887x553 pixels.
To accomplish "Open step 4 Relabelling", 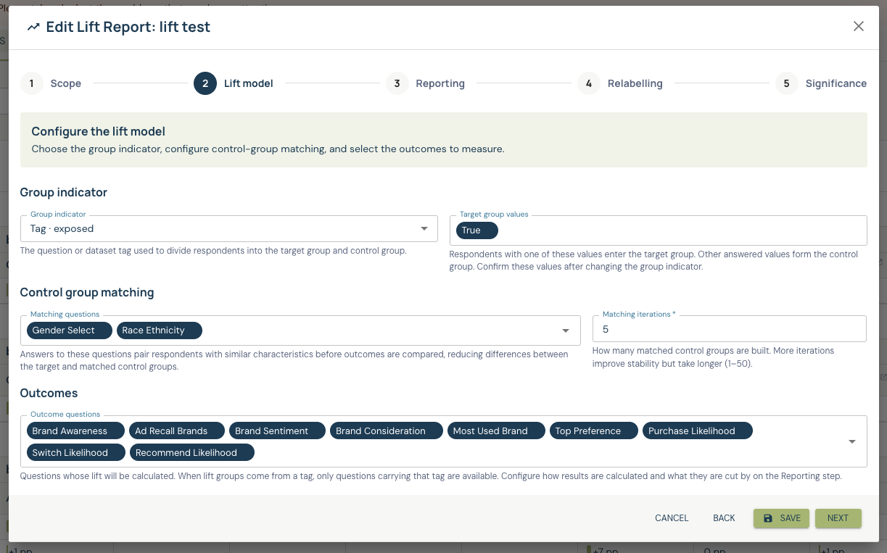I will 620,83.
